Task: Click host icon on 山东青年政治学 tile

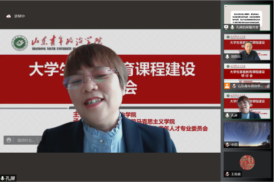Action: (227, 86)
